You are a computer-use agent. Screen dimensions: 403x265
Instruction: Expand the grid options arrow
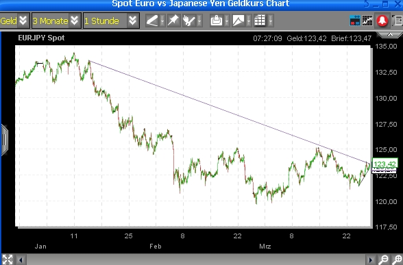(270, 21)
